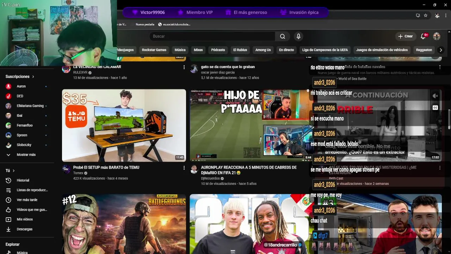The image size is (451, 254).
Task: Show more category chips with right arrow
Action: (440, 50)
